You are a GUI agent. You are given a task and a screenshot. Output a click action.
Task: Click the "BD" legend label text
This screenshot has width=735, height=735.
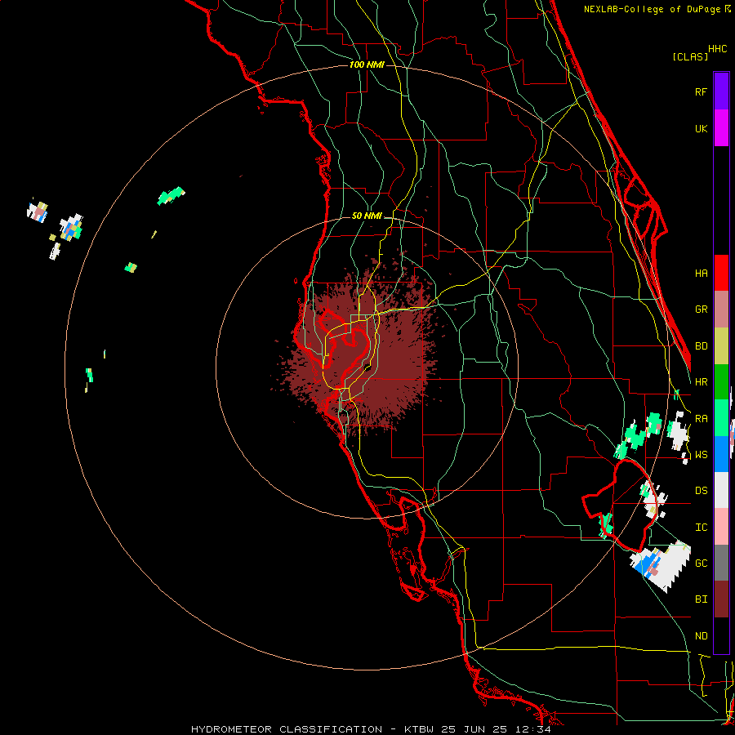(701, 346)
